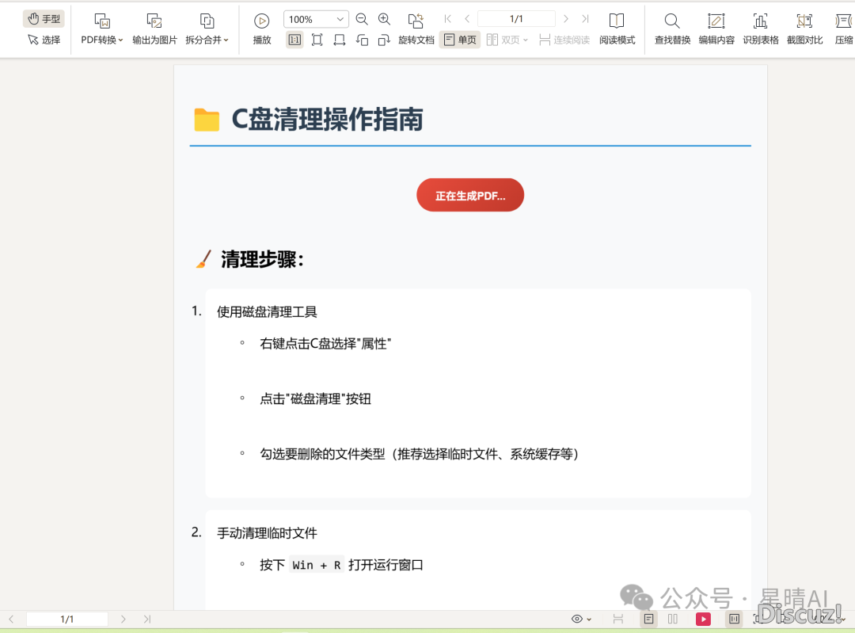Viewport: 855px width, 633px height.
Task: Rotate the view clockwise
Action: click(384, 40)
